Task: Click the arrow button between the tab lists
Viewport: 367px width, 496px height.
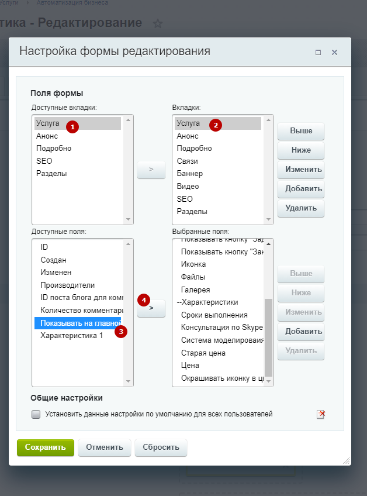Action: pos(151,170)
